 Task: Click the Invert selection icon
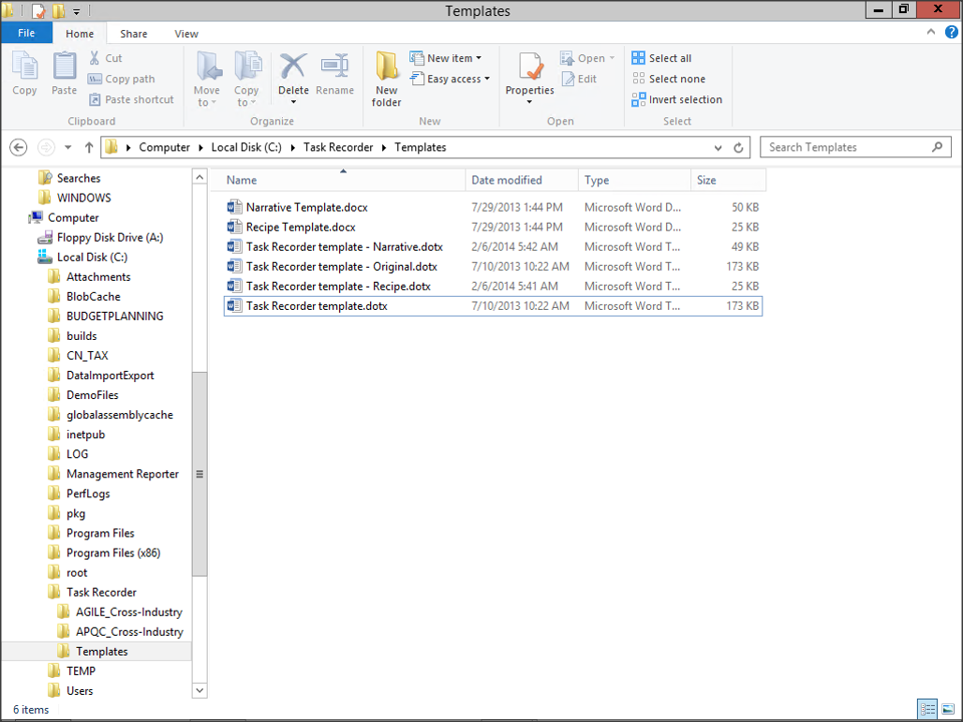639,99
